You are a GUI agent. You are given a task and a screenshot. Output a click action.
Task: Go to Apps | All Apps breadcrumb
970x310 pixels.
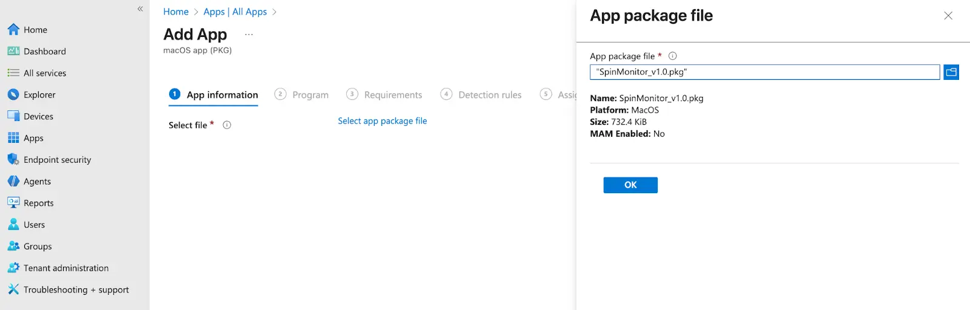click(x=235, y=12)
